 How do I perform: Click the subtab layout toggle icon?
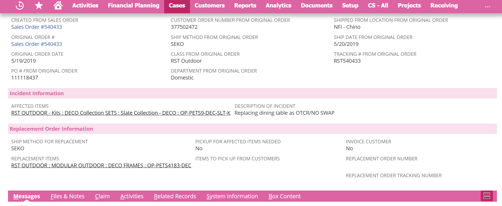point(487,196)
